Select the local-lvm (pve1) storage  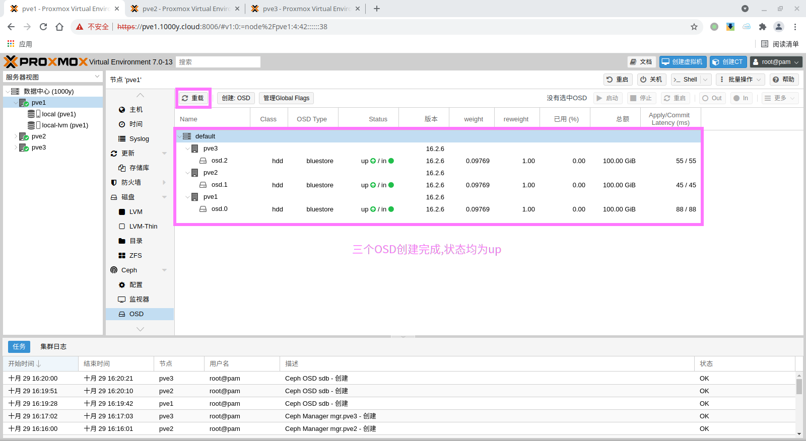(x=64, y=125)
